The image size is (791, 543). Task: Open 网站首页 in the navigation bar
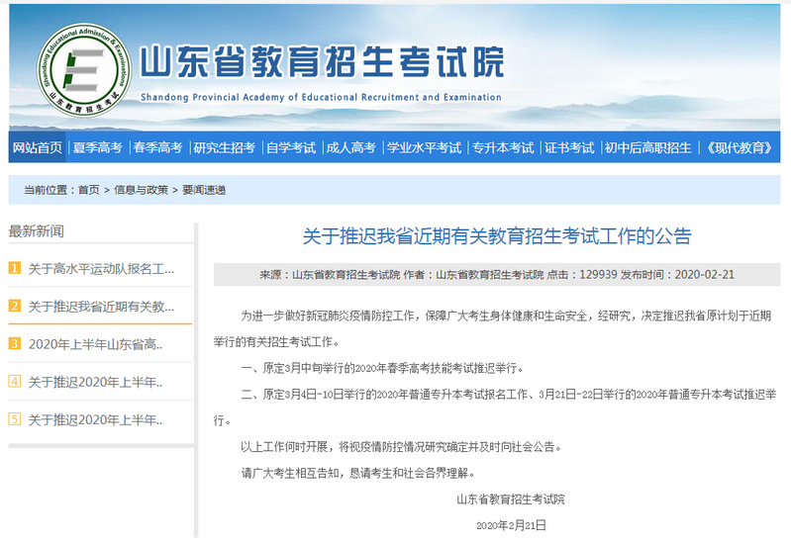click(x=38, y=147)
